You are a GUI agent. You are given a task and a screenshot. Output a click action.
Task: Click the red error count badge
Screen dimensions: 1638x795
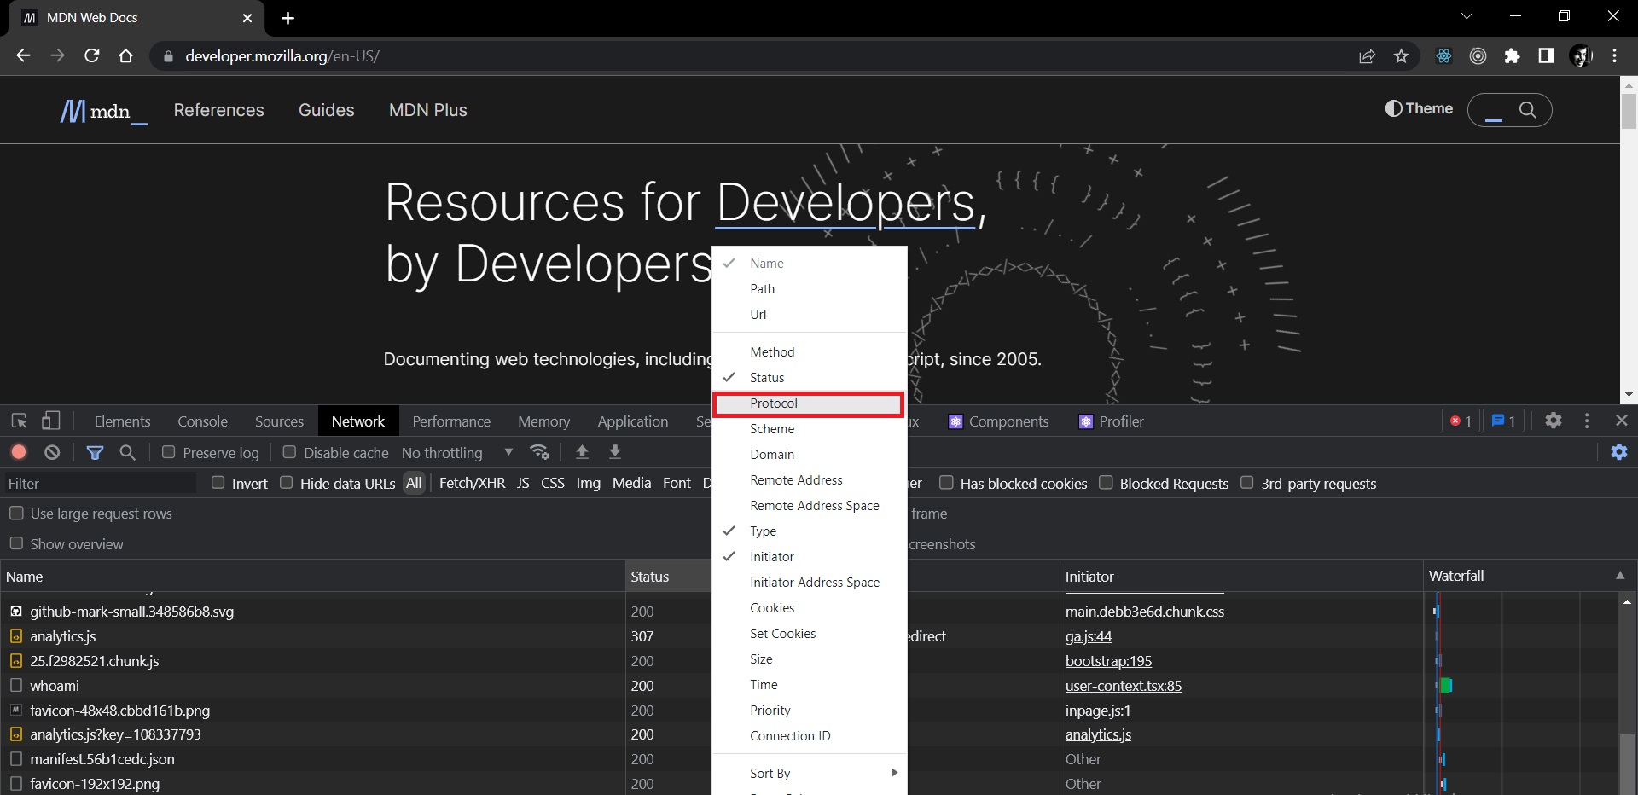tap(1461, 421)
